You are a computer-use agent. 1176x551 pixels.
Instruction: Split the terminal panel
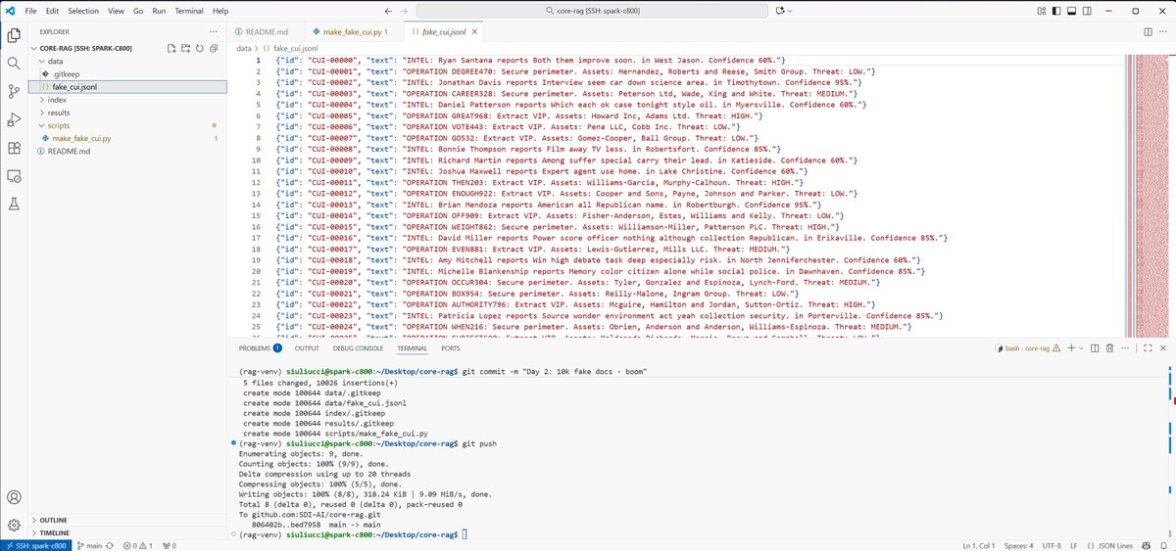pos(1095,347)
